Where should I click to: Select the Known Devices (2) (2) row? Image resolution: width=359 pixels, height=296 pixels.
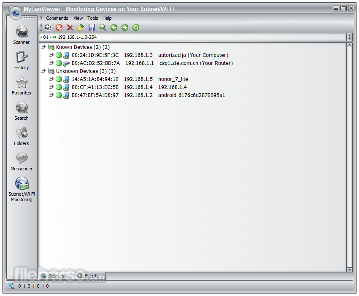coord(83,47)
